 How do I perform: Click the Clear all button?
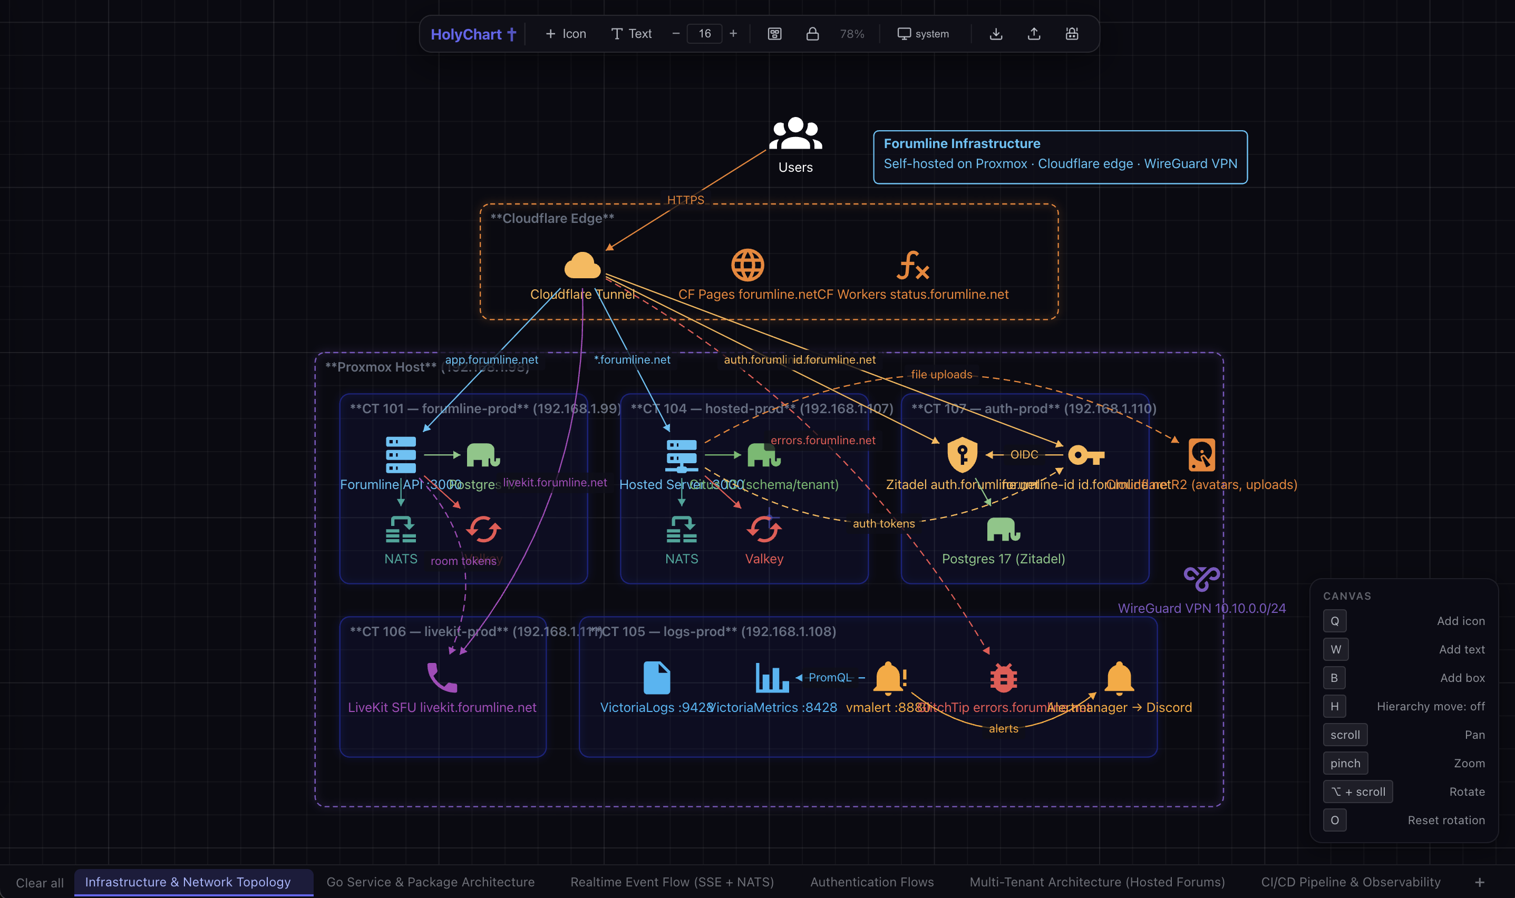pos(40,883)
